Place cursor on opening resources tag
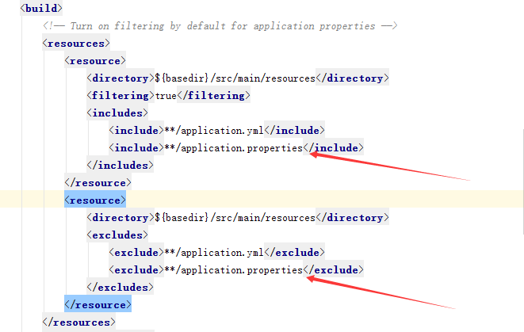The width and height of the screenshot is (524, 332). [76, 43]
